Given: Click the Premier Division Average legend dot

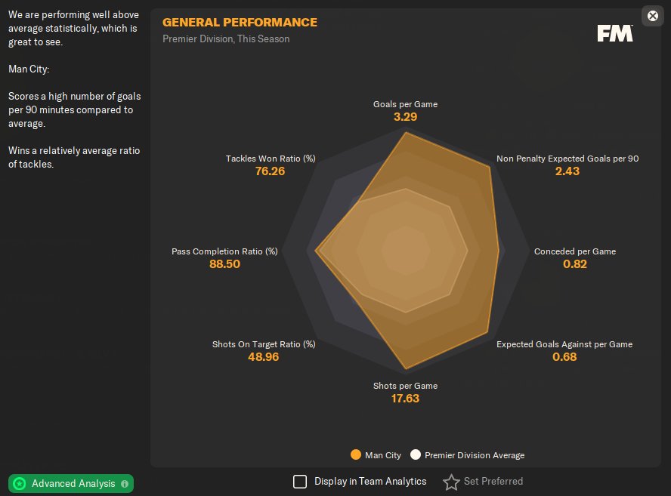Looking at the screenshot, I should pos(415,455).
